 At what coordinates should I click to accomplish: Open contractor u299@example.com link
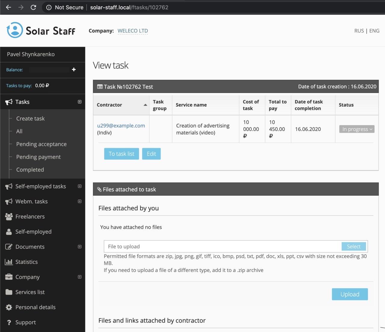pyautogui.click(x=121, y=126)
